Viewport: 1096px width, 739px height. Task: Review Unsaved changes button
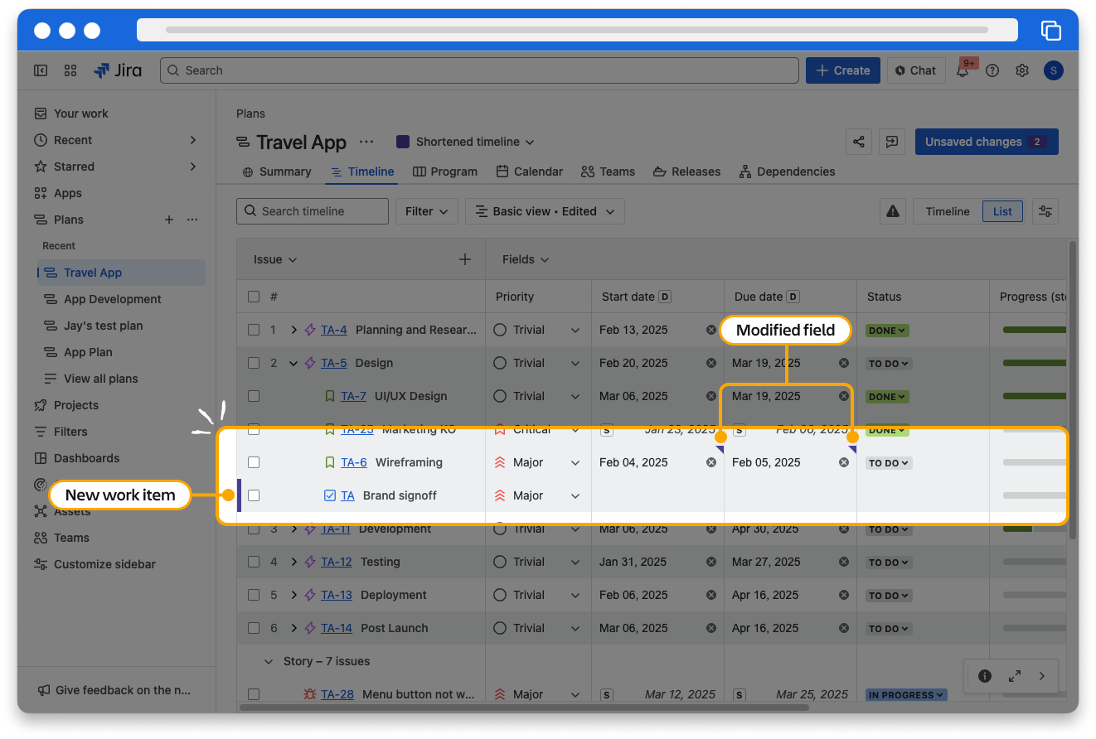[x=987, y=142]
